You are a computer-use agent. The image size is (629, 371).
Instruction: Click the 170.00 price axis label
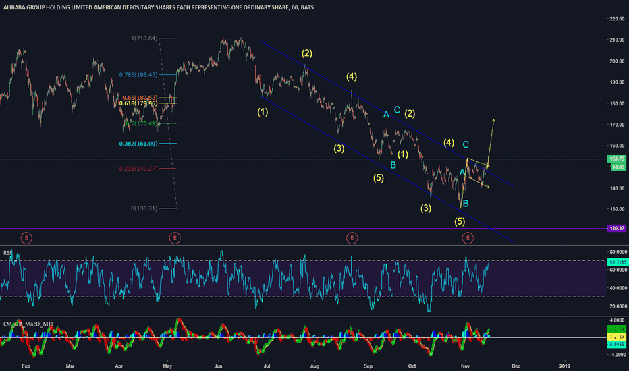(x=617, y=125)
